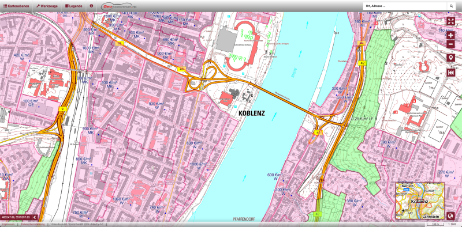
Task: Zoom out with the minus button
Action: (450, 44)
